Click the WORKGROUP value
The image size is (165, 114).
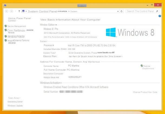[74, 77]
